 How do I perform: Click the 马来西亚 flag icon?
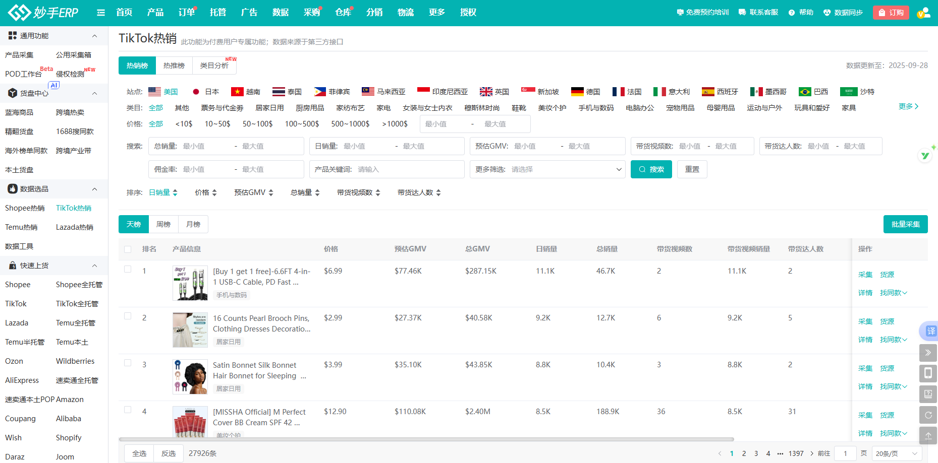point(368,91)
